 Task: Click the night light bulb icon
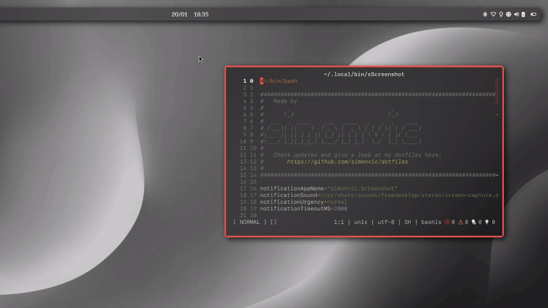click(501, 14)
